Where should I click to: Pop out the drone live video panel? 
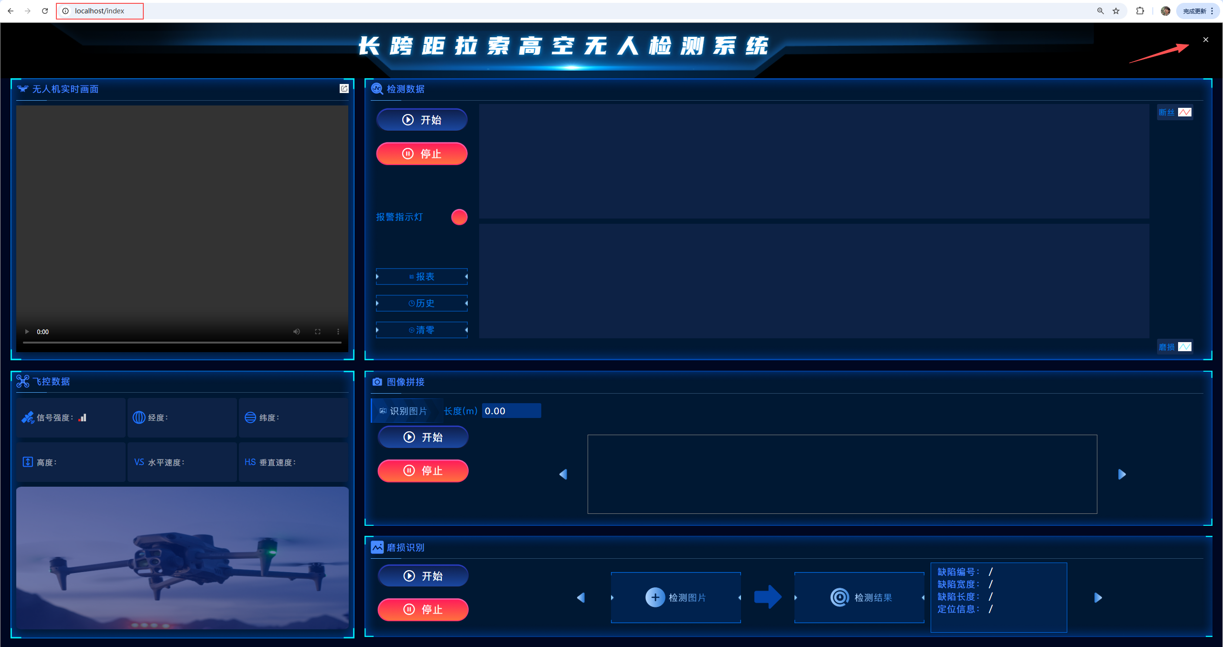(344, 89)
